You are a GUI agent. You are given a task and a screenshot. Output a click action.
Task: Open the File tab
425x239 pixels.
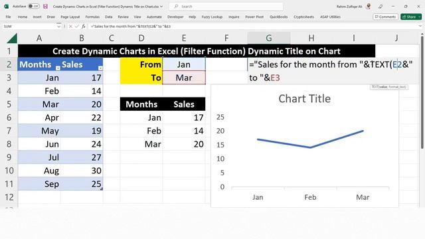coord(9,17)
